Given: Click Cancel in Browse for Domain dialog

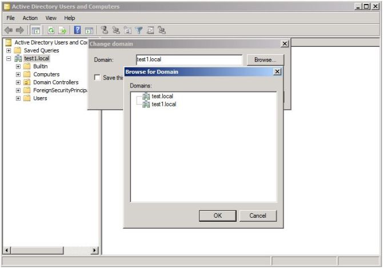Looking at the screenshot, I should [x=258, y=216].
